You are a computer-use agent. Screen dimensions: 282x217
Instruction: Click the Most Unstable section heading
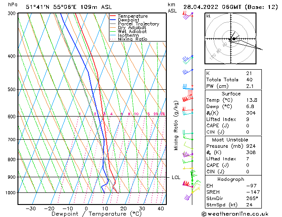pos(230,140)
